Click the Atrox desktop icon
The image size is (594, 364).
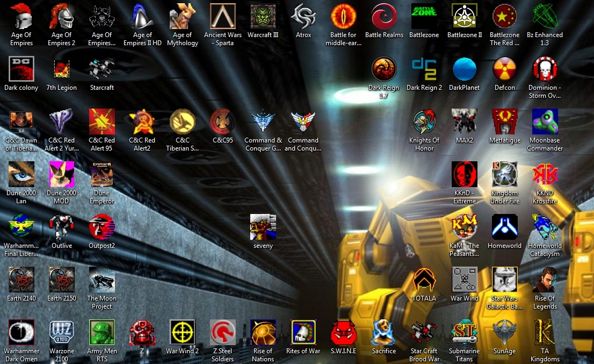[x=303, y=17]
